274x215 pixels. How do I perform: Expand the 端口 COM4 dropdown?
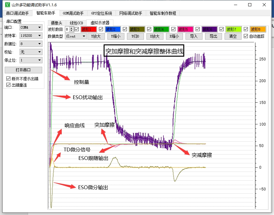tap(31, 27)
